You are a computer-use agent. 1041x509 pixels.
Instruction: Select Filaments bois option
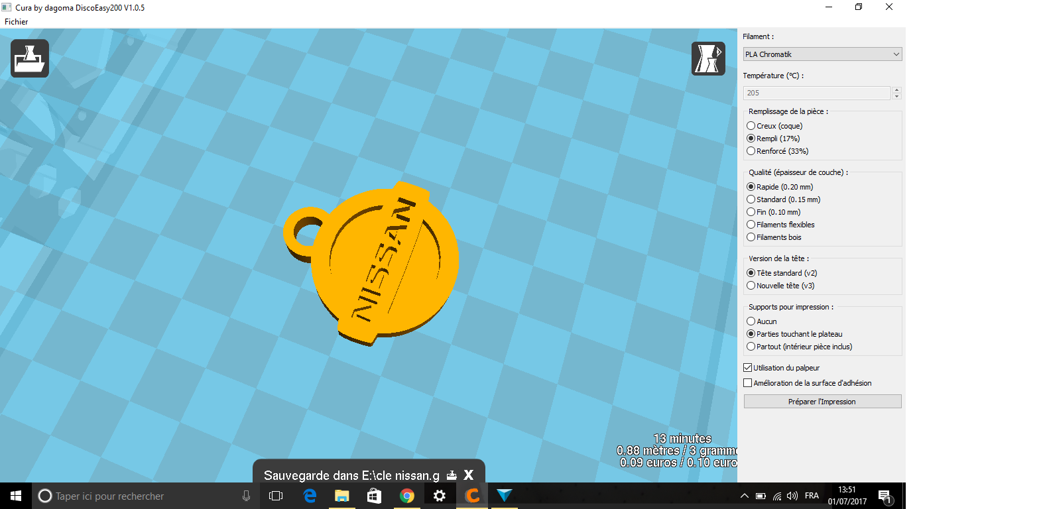774,237
